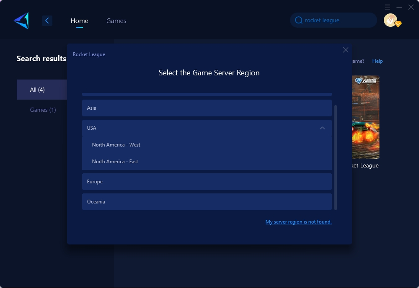Image resolution: width=419 pixels, height=288 pixels.
Task: Minimize the application window
Action: 399,7
